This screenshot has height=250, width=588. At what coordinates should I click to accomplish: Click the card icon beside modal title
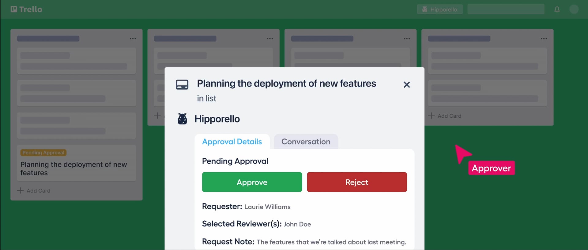pyautogui.click(x=182, y=85)
